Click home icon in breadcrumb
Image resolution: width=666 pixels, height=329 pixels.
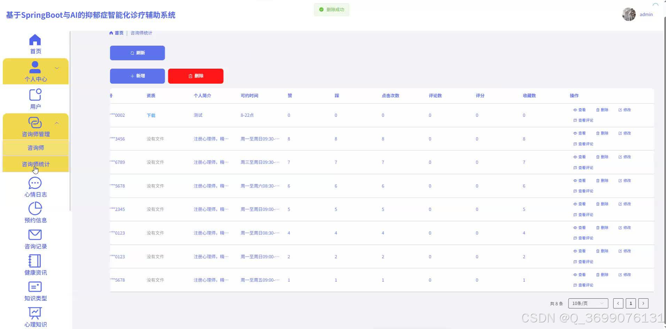pos(111,33)
